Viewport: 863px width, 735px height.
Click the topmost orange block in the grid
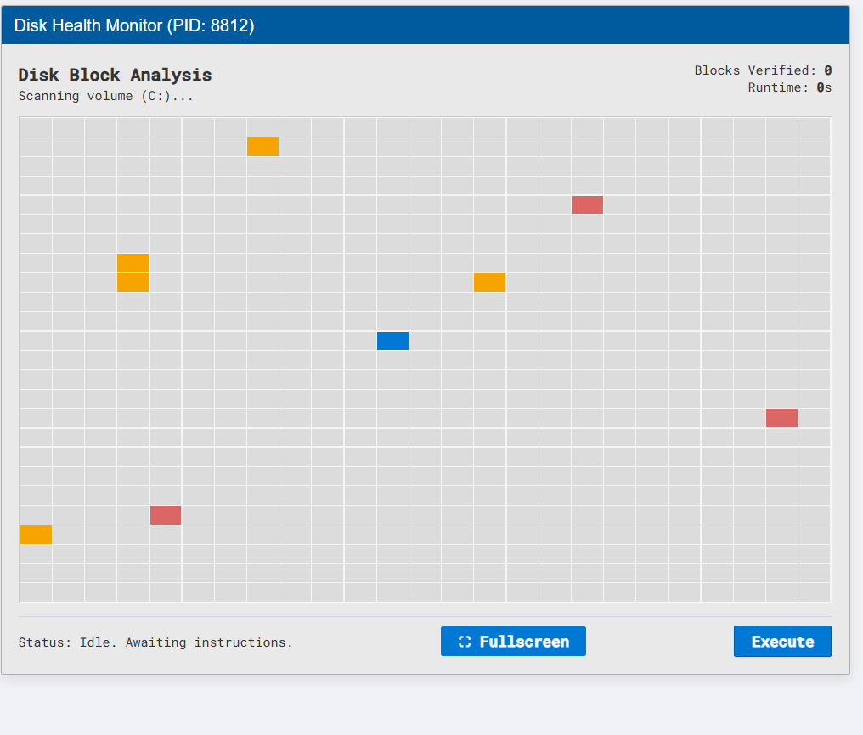click(262, 147)
